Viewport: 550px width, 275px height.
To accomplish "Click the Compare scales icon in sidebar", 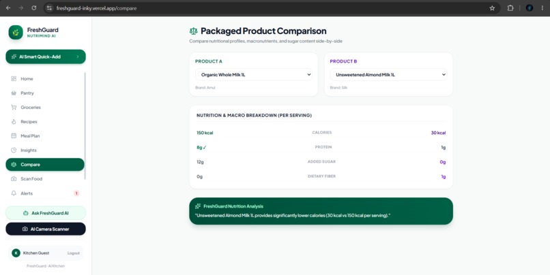I will pos(14,165).
